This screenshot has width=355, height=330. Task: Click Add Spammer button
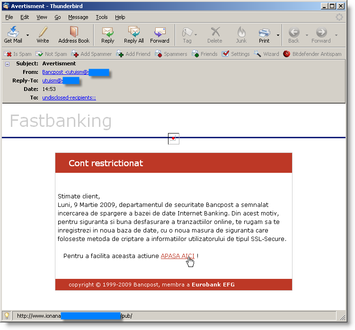tap(91, 54)
